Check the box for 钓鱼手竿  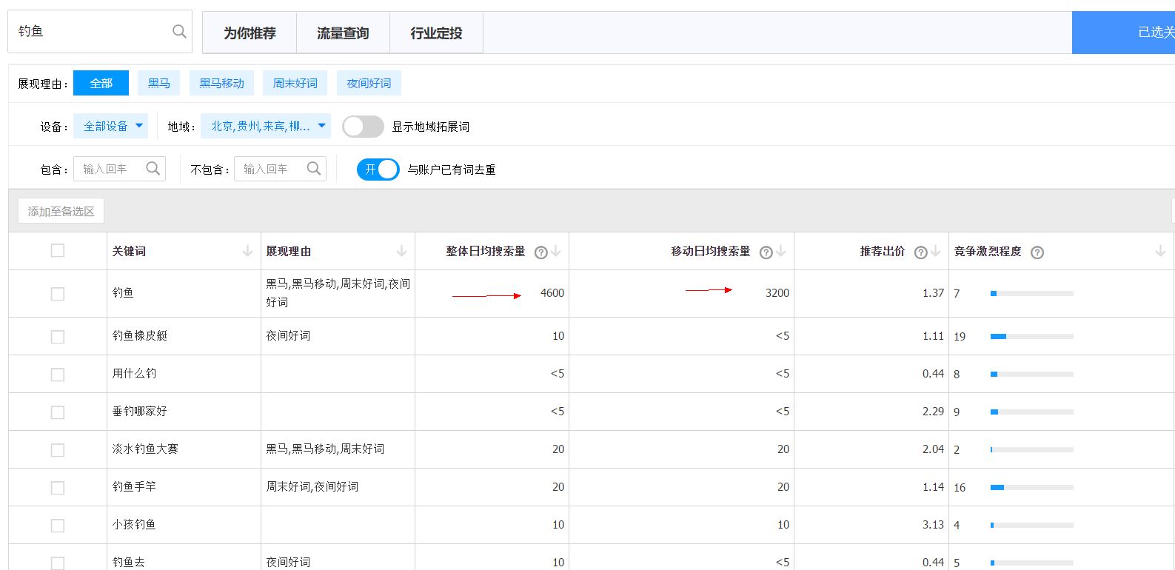pyautogui.click(x=58, y=488)
